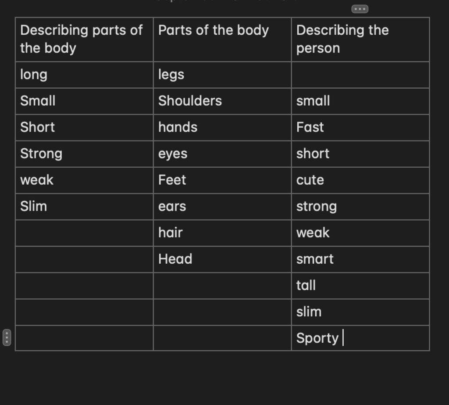449x405 pixels.
Task: Click the column handle with three dots
Action: [360, 9]
